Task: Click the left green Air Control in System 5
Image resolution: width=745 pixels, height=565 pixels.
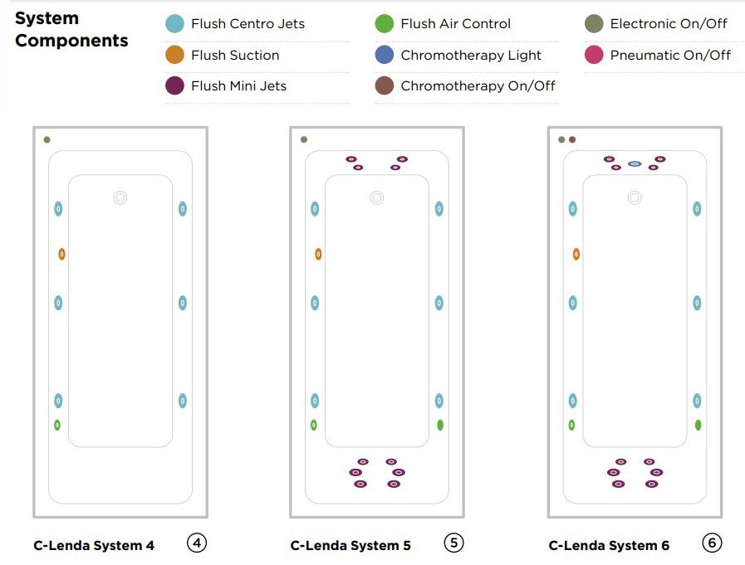Action: pos(314,425)
